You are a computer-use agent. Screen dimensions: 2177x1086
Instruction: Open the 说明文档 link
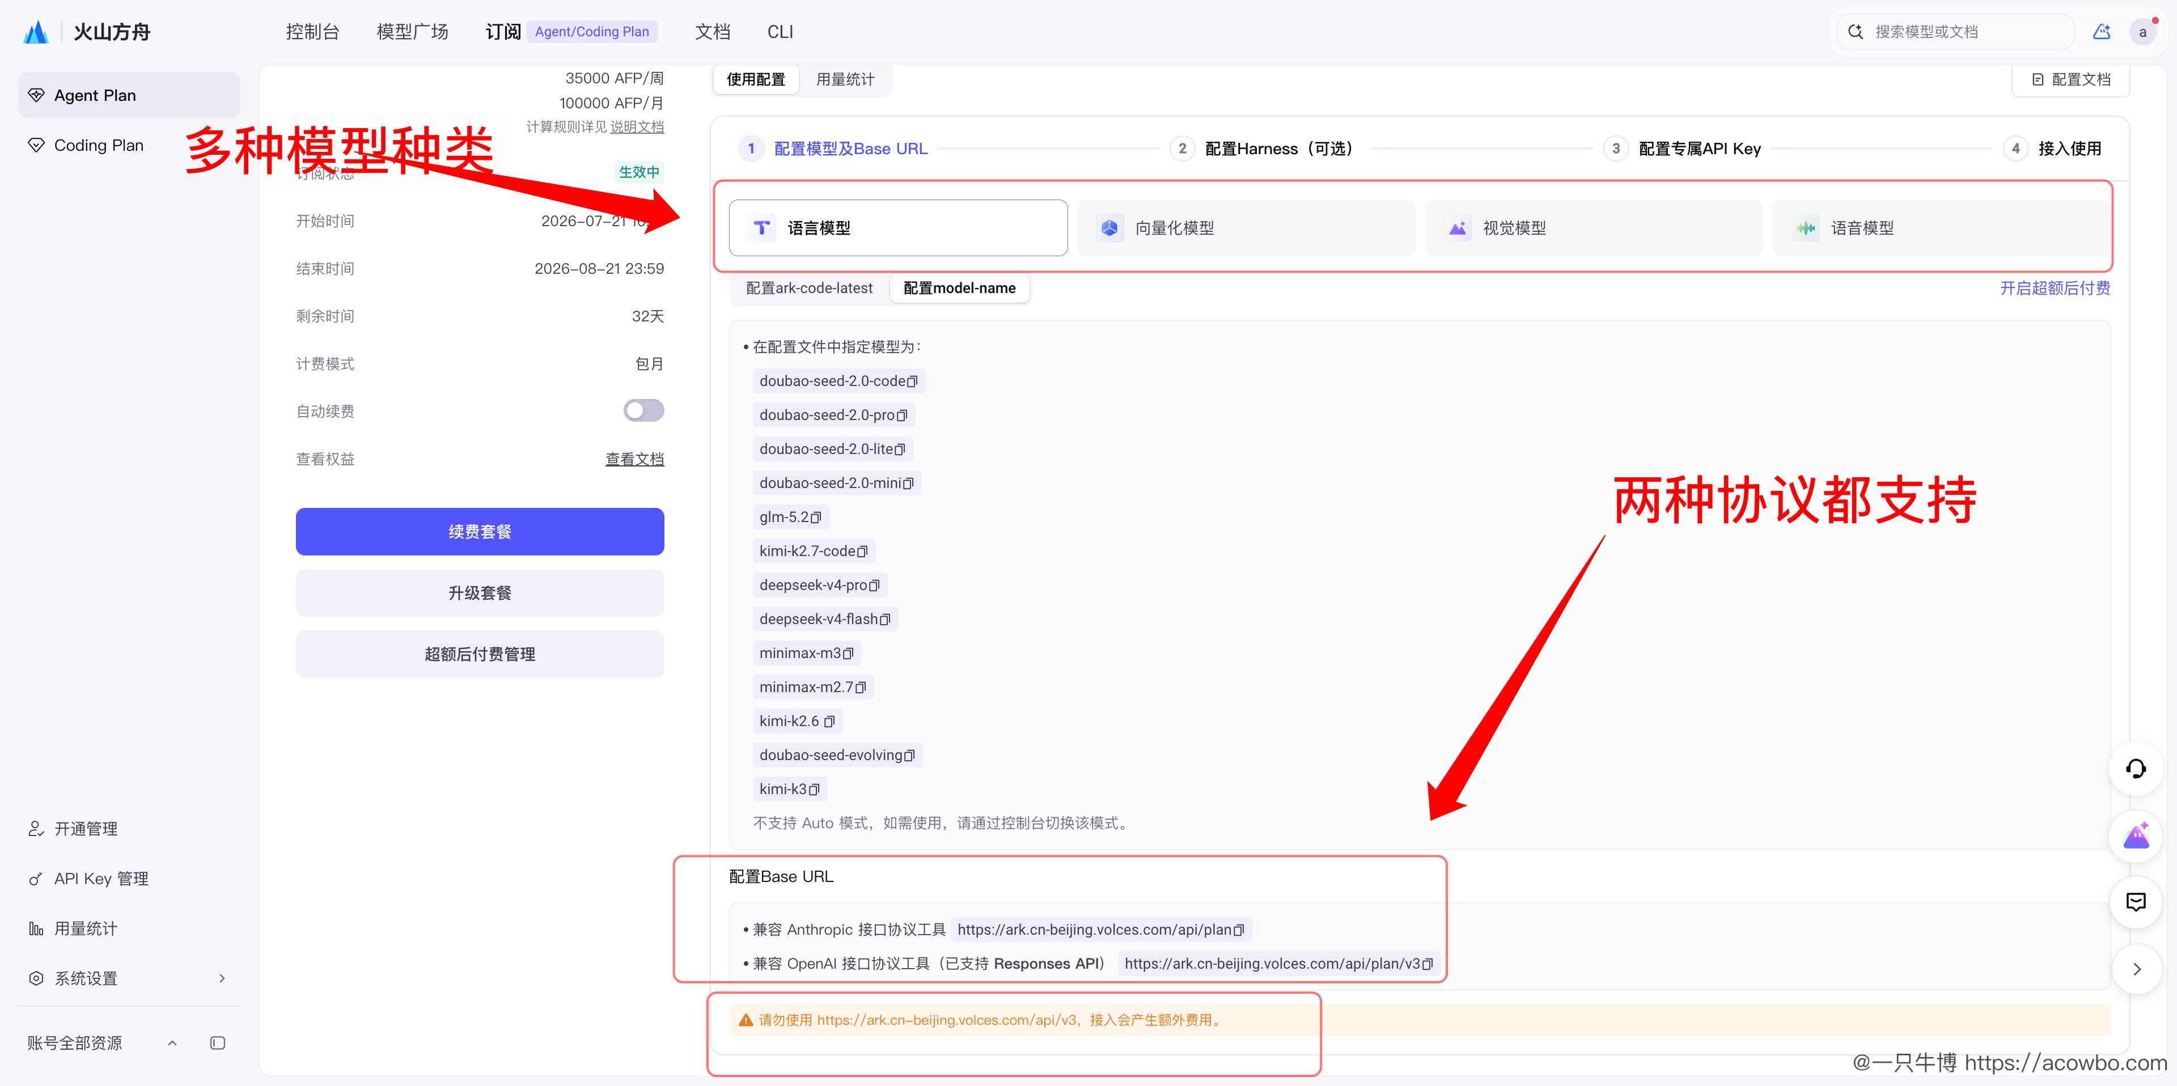637,127
